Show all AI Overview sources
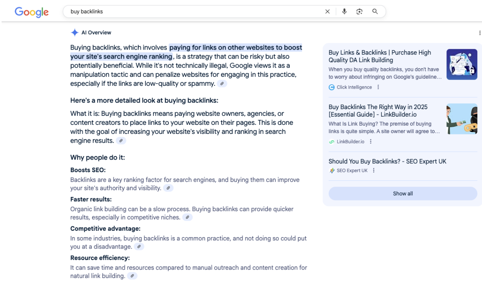The image size is (482, 284). 403,193
